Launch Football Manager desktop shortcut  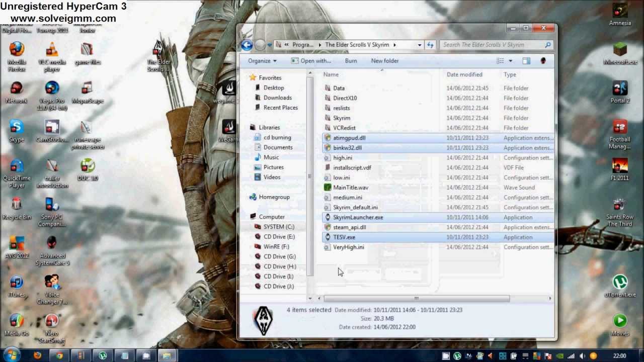pyautogui.click(x=619, y=135)
